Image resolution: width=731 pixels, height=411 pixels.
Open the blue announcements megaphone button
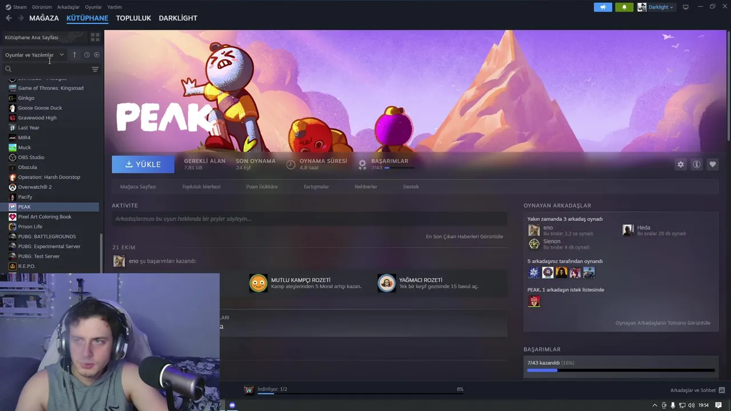(603, 7)
